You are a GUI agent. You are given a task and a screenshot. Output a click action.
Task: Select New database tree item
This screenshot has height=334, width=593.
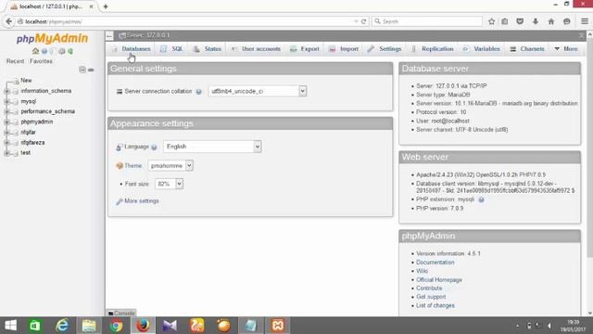(26, 81)
